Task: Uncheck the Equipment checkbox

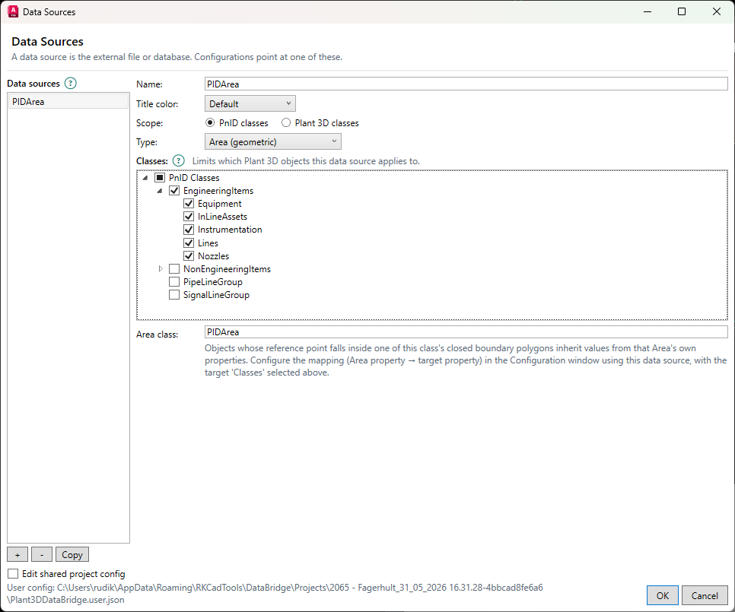Action: pyautogui.click(x=189, y=204)
